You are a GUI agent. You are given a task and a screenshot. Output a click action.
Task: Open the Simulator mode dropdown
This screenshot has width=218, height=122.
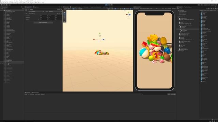click(136, 8)
